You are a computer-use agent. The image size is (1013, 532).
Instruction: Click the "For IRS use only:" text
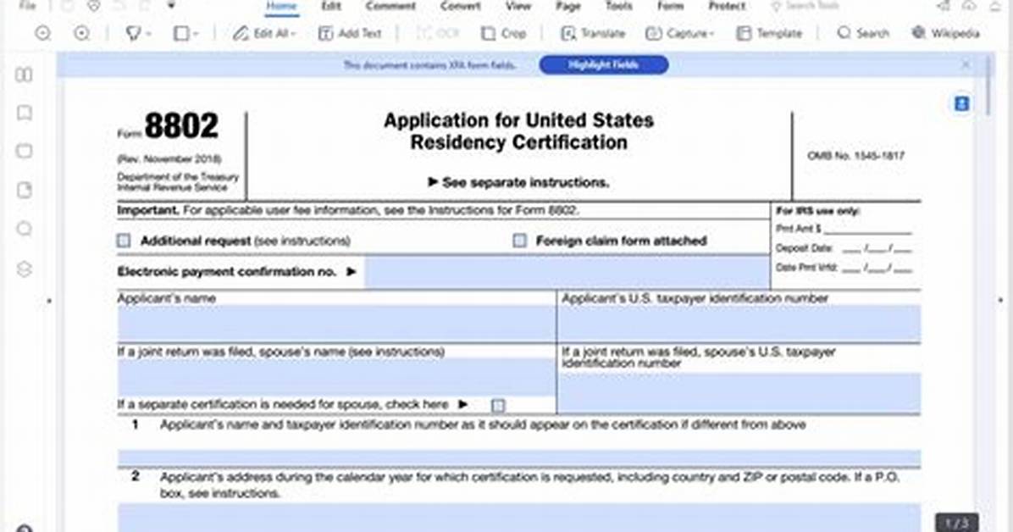(817, 211)
